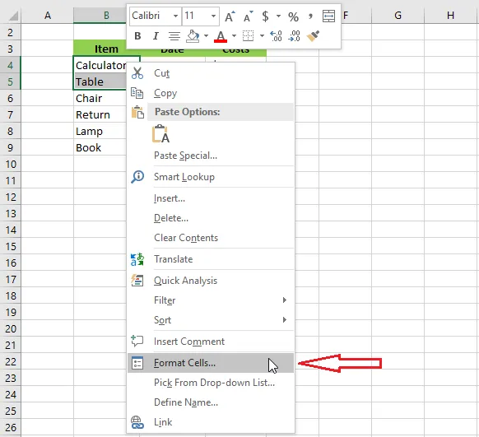Click the Table cell
The height and width of the screenshot is (437, 479).
pos(100,81)
